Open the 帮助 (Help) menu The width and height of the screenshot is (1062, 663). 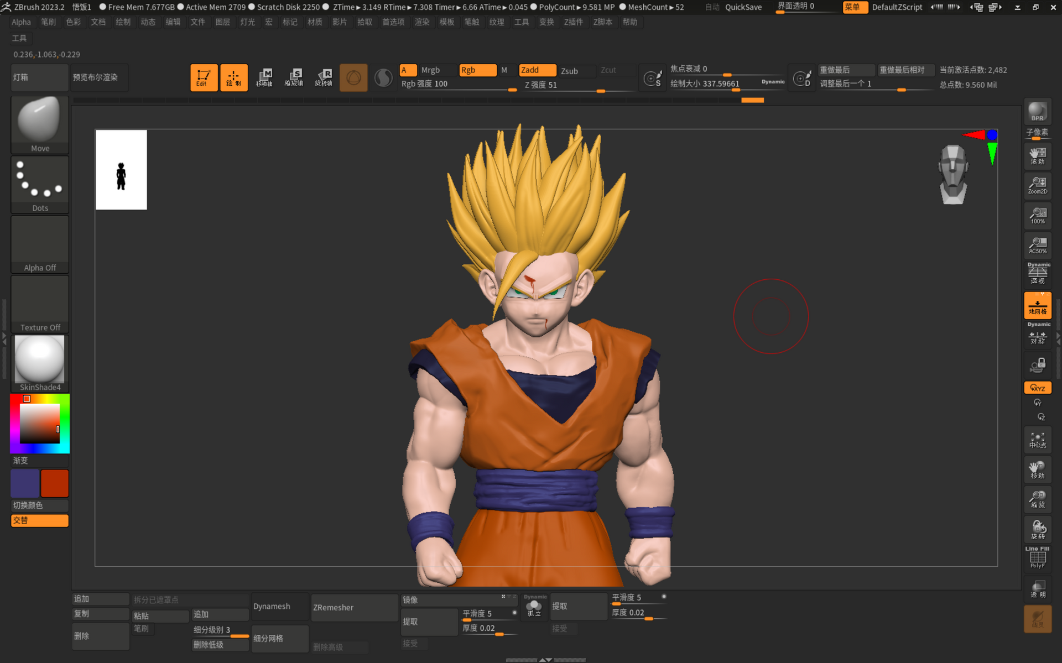point(630,22)
